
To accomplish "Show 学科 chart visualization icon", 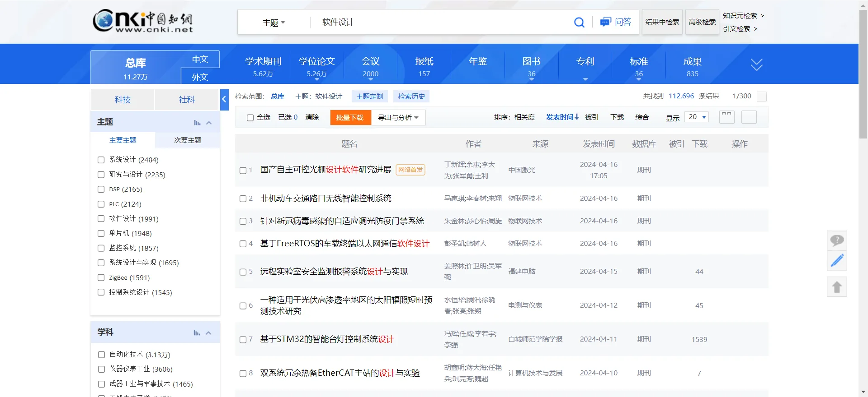I will (x=197, y=333).
